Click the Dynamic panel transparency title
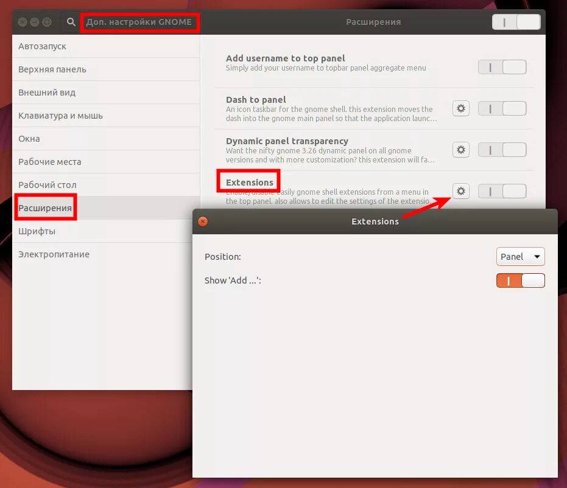The width and height of the screenshot is (567, 488). [287, 141]
